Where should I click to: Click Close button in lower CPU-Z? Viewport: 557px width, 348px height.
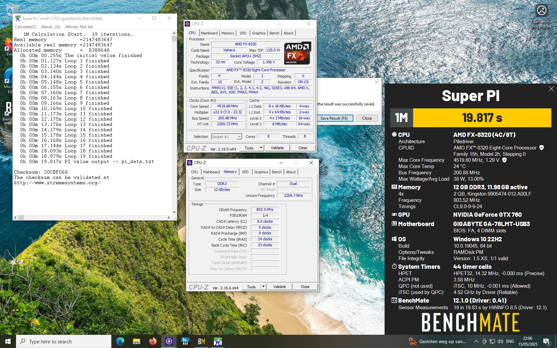305,287
